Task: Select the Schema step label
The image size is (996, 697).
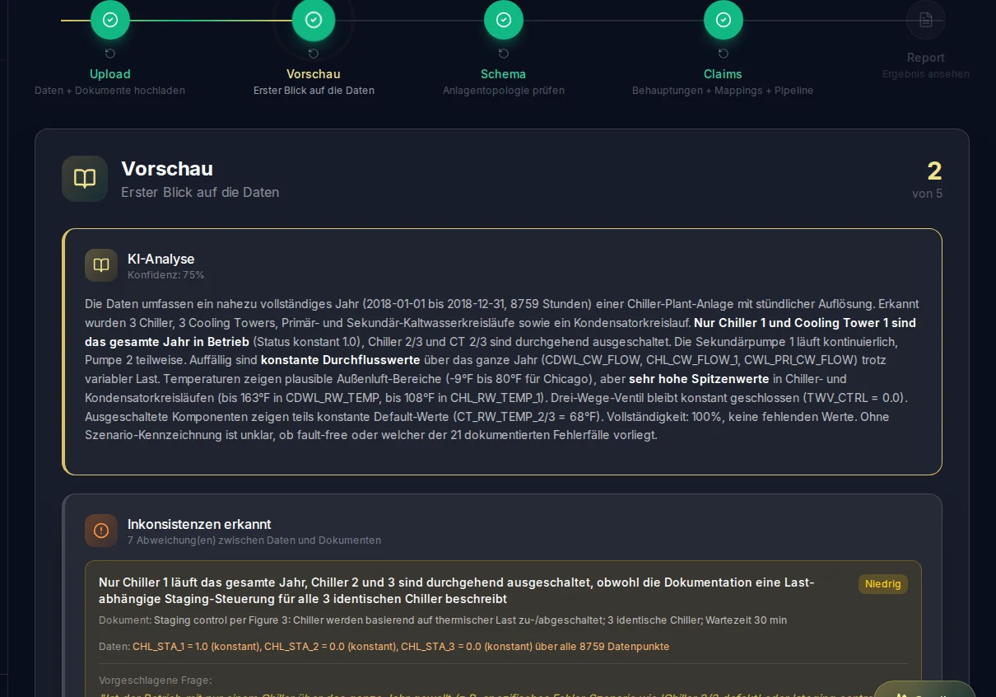Action: (x=504, y=74)
